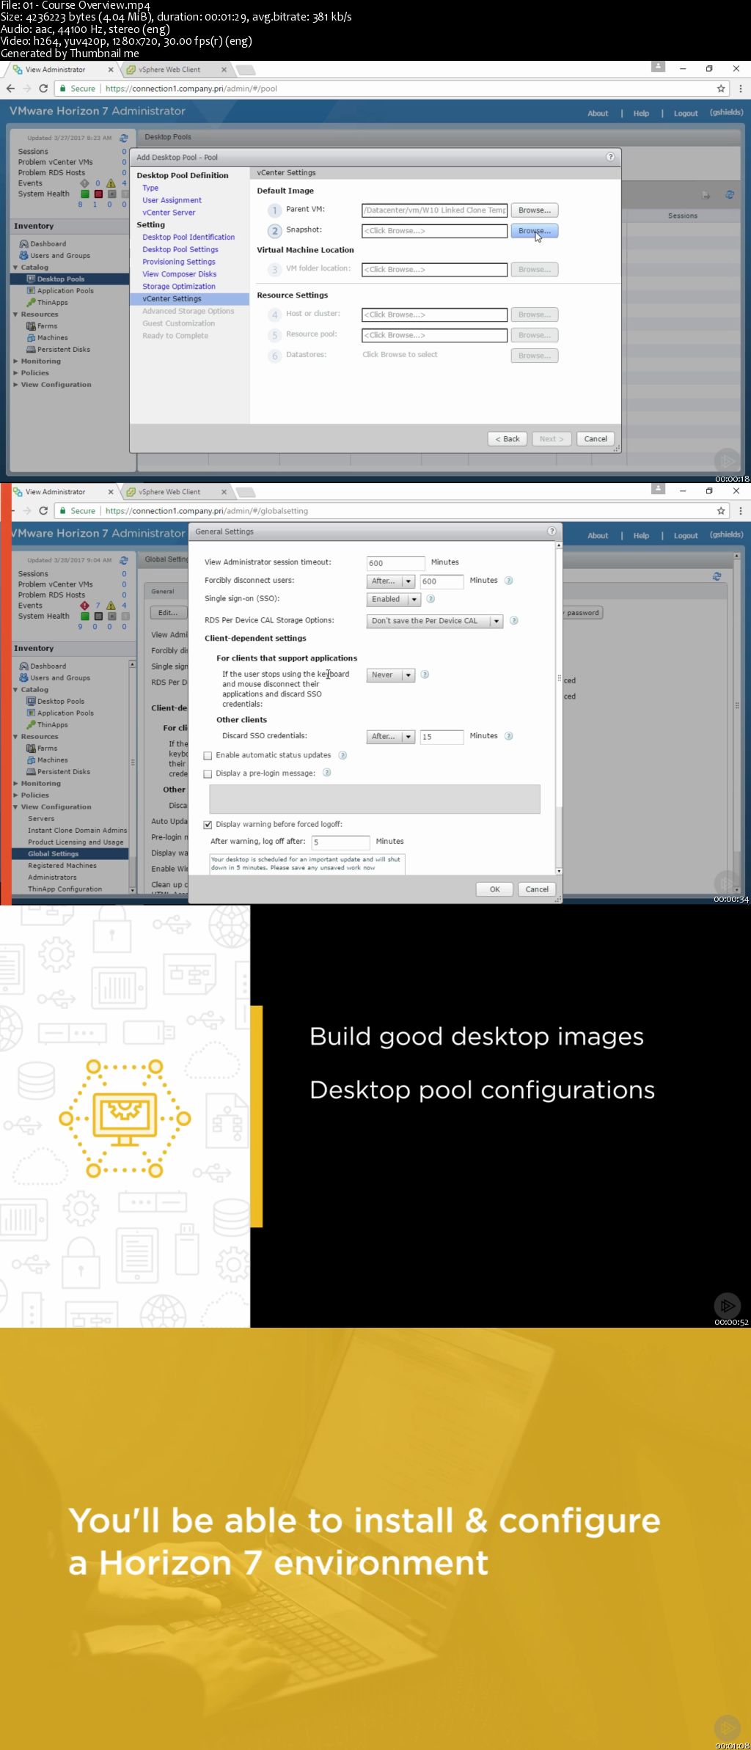Open help beside the Never dropdown

[425, 674]
